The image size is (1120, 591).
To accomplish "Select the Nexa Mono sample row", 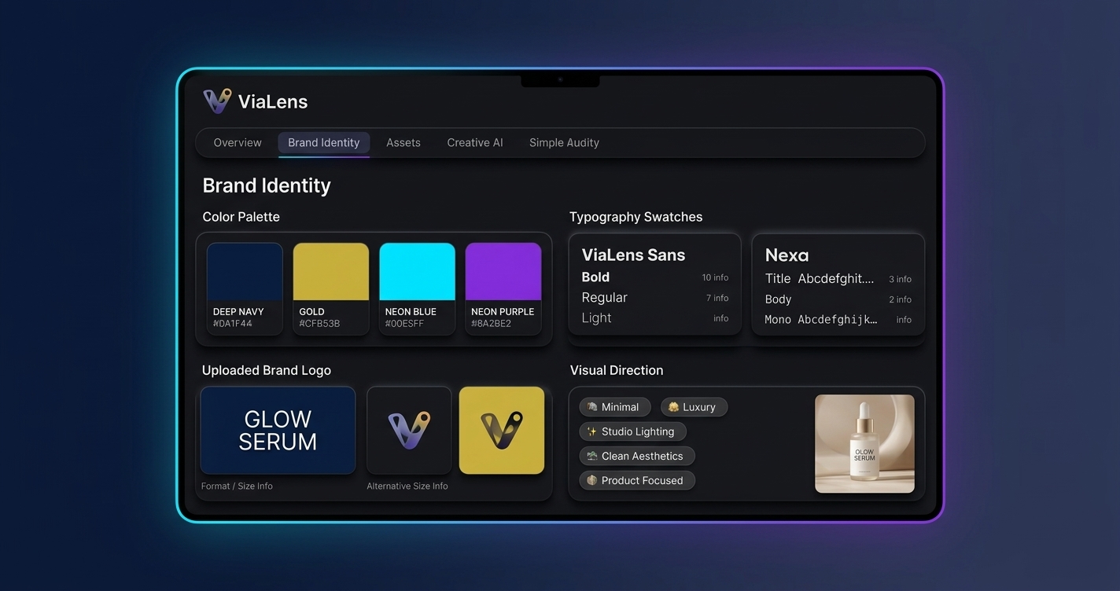I will click(838, 320).
